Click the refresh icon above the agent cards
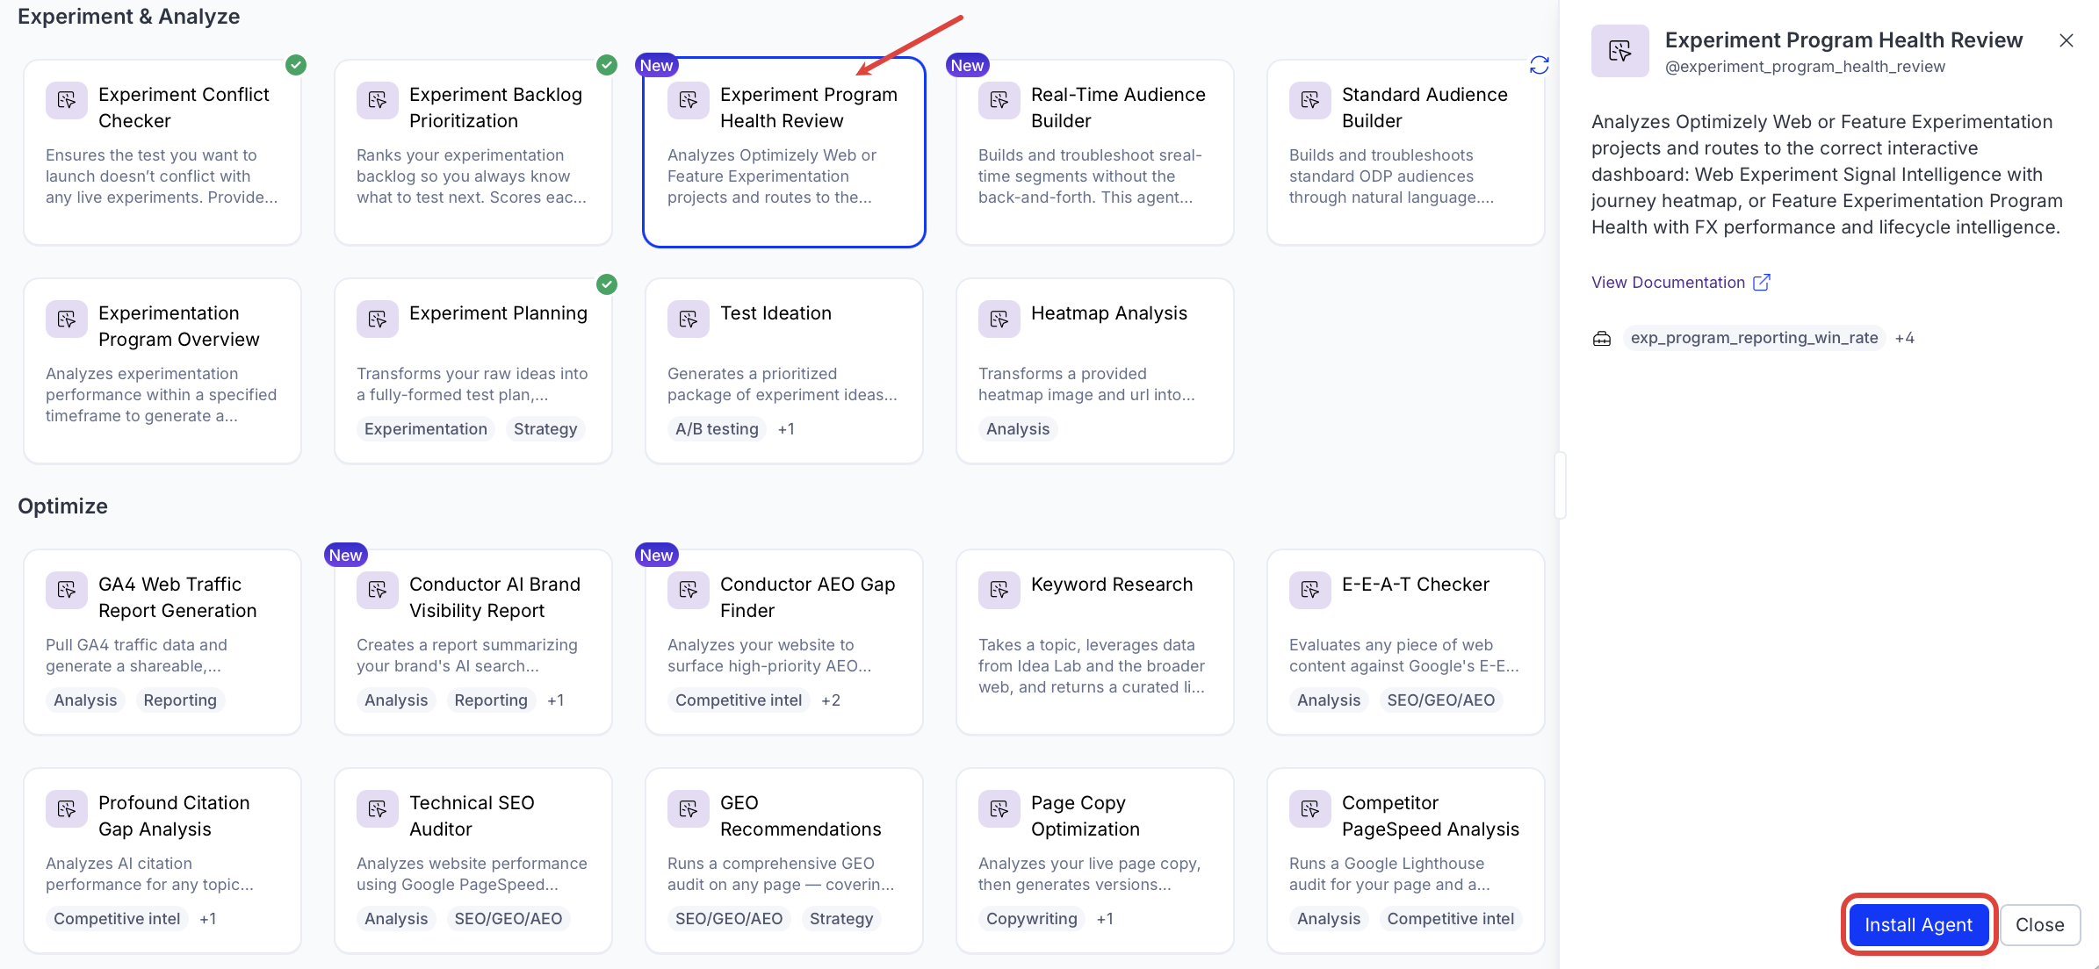The image size is (2099, 969). [x=1539, y=65]
